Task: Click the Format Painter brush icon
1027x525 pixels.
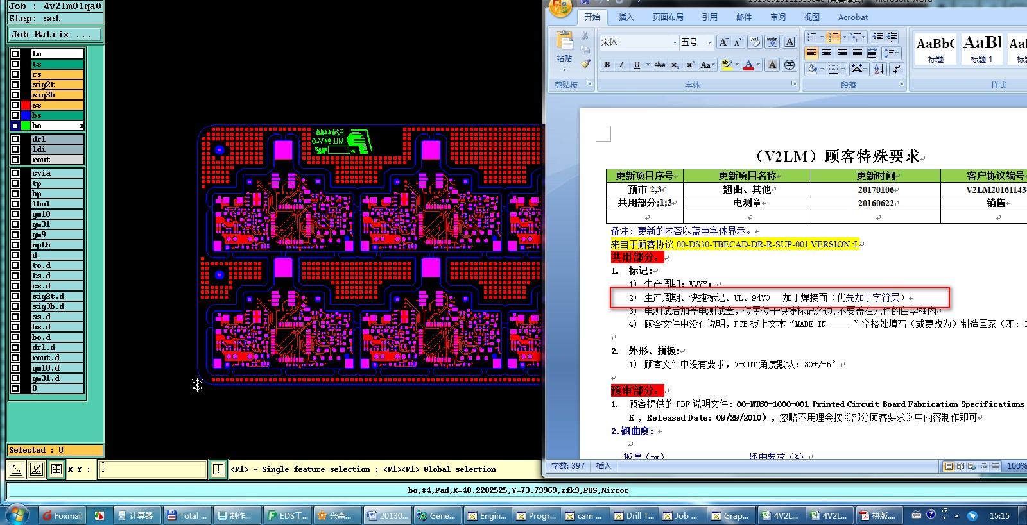Action: (x=585, y=63)
